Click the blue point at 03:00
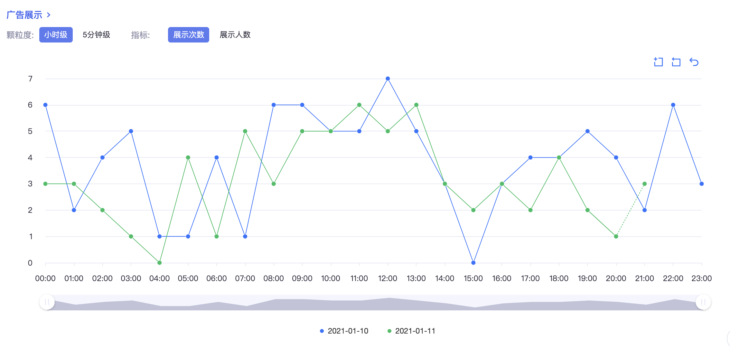 [x=131, y=131]
